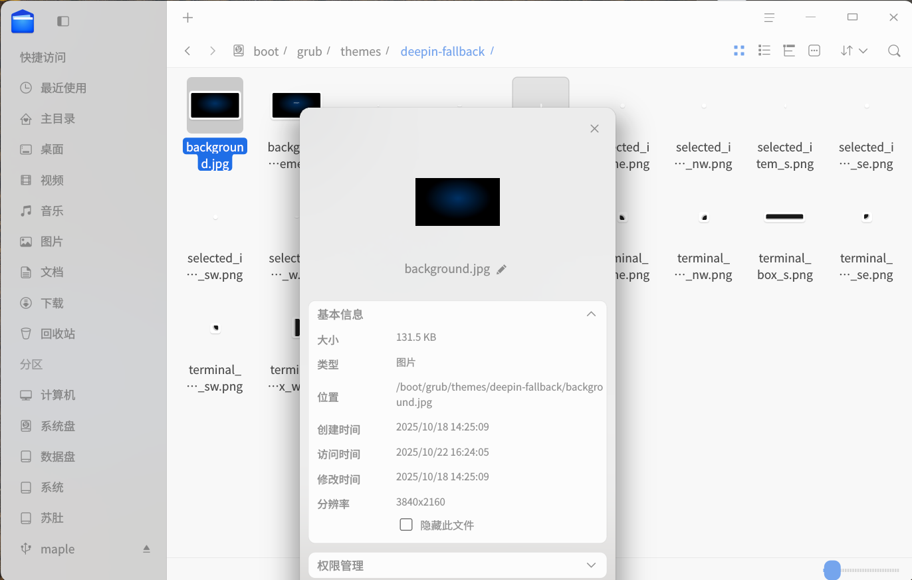
Task: Open the window main menu
Action: click(769, 18)
